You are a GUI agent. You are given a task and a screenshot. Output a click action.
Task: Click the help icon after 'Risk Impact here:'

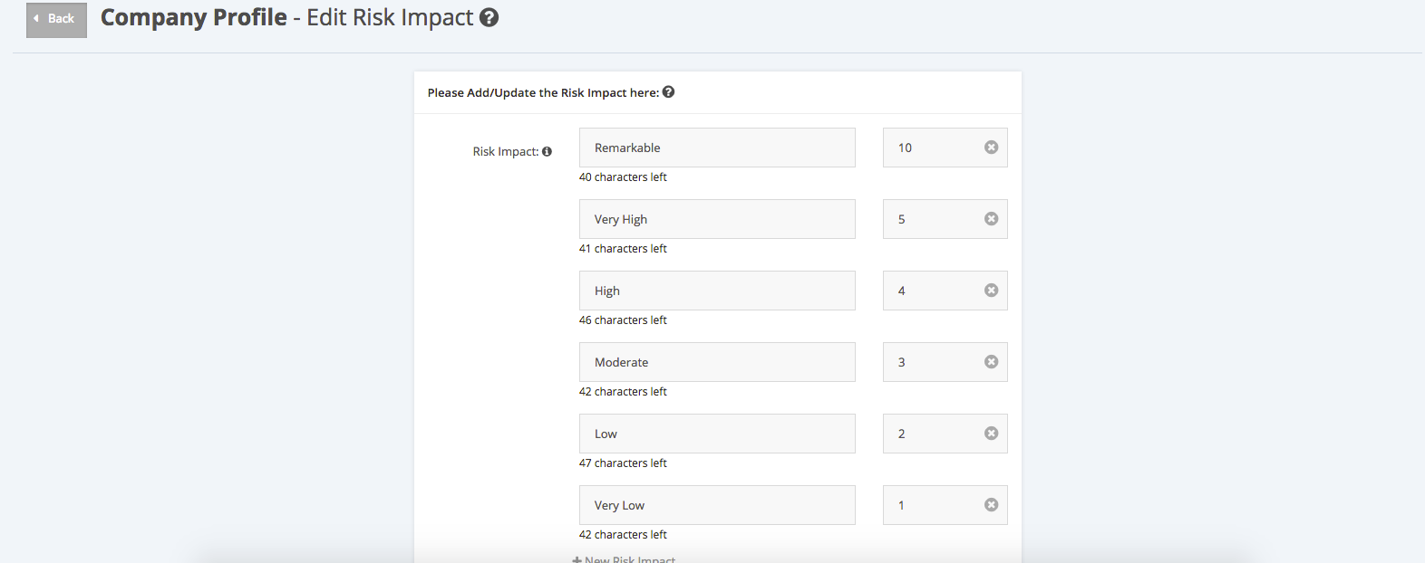coord(668,91)
